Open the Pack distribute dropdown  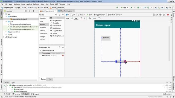89,19
